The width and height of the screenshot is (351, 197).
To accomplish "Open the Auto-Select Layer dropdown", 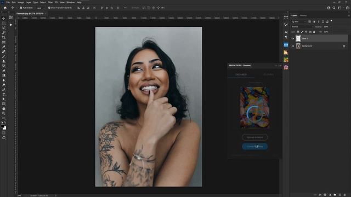I will pos(40,8).
